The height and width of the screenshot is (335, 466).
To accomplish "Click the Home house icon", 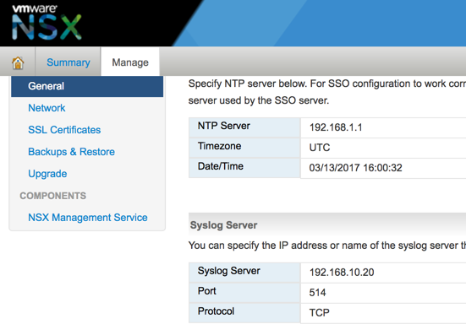I will pyautogui.click(x=18, y=62).
